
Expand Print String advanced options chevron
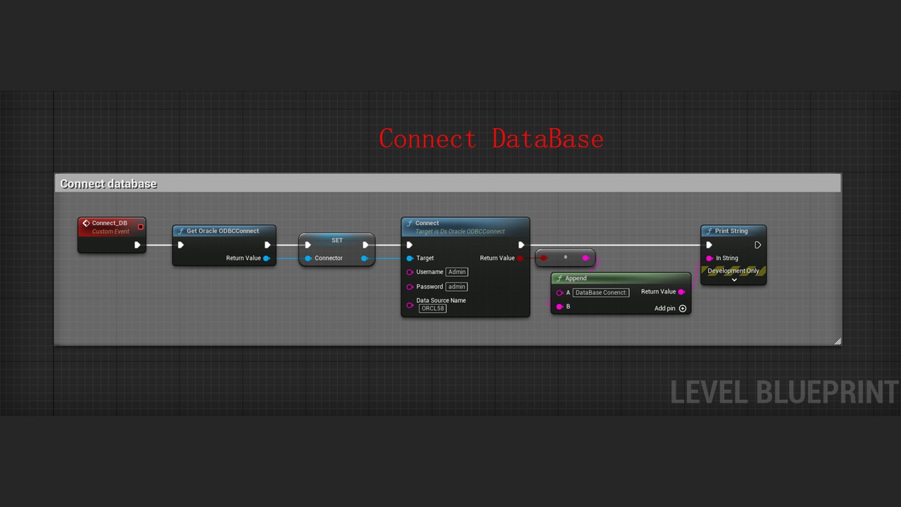click(733, 280)
